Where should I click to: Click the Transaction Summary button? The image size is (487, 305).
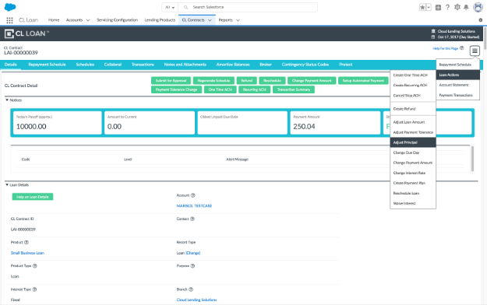click(x=294, y=89)
